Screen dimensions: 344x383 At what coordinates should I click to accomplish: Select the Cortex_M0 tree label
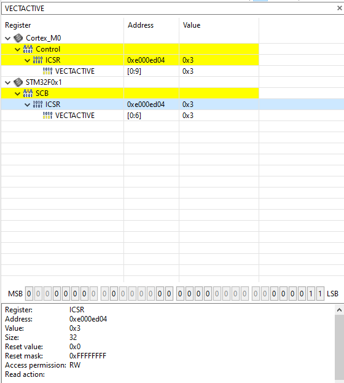(44, 38)
